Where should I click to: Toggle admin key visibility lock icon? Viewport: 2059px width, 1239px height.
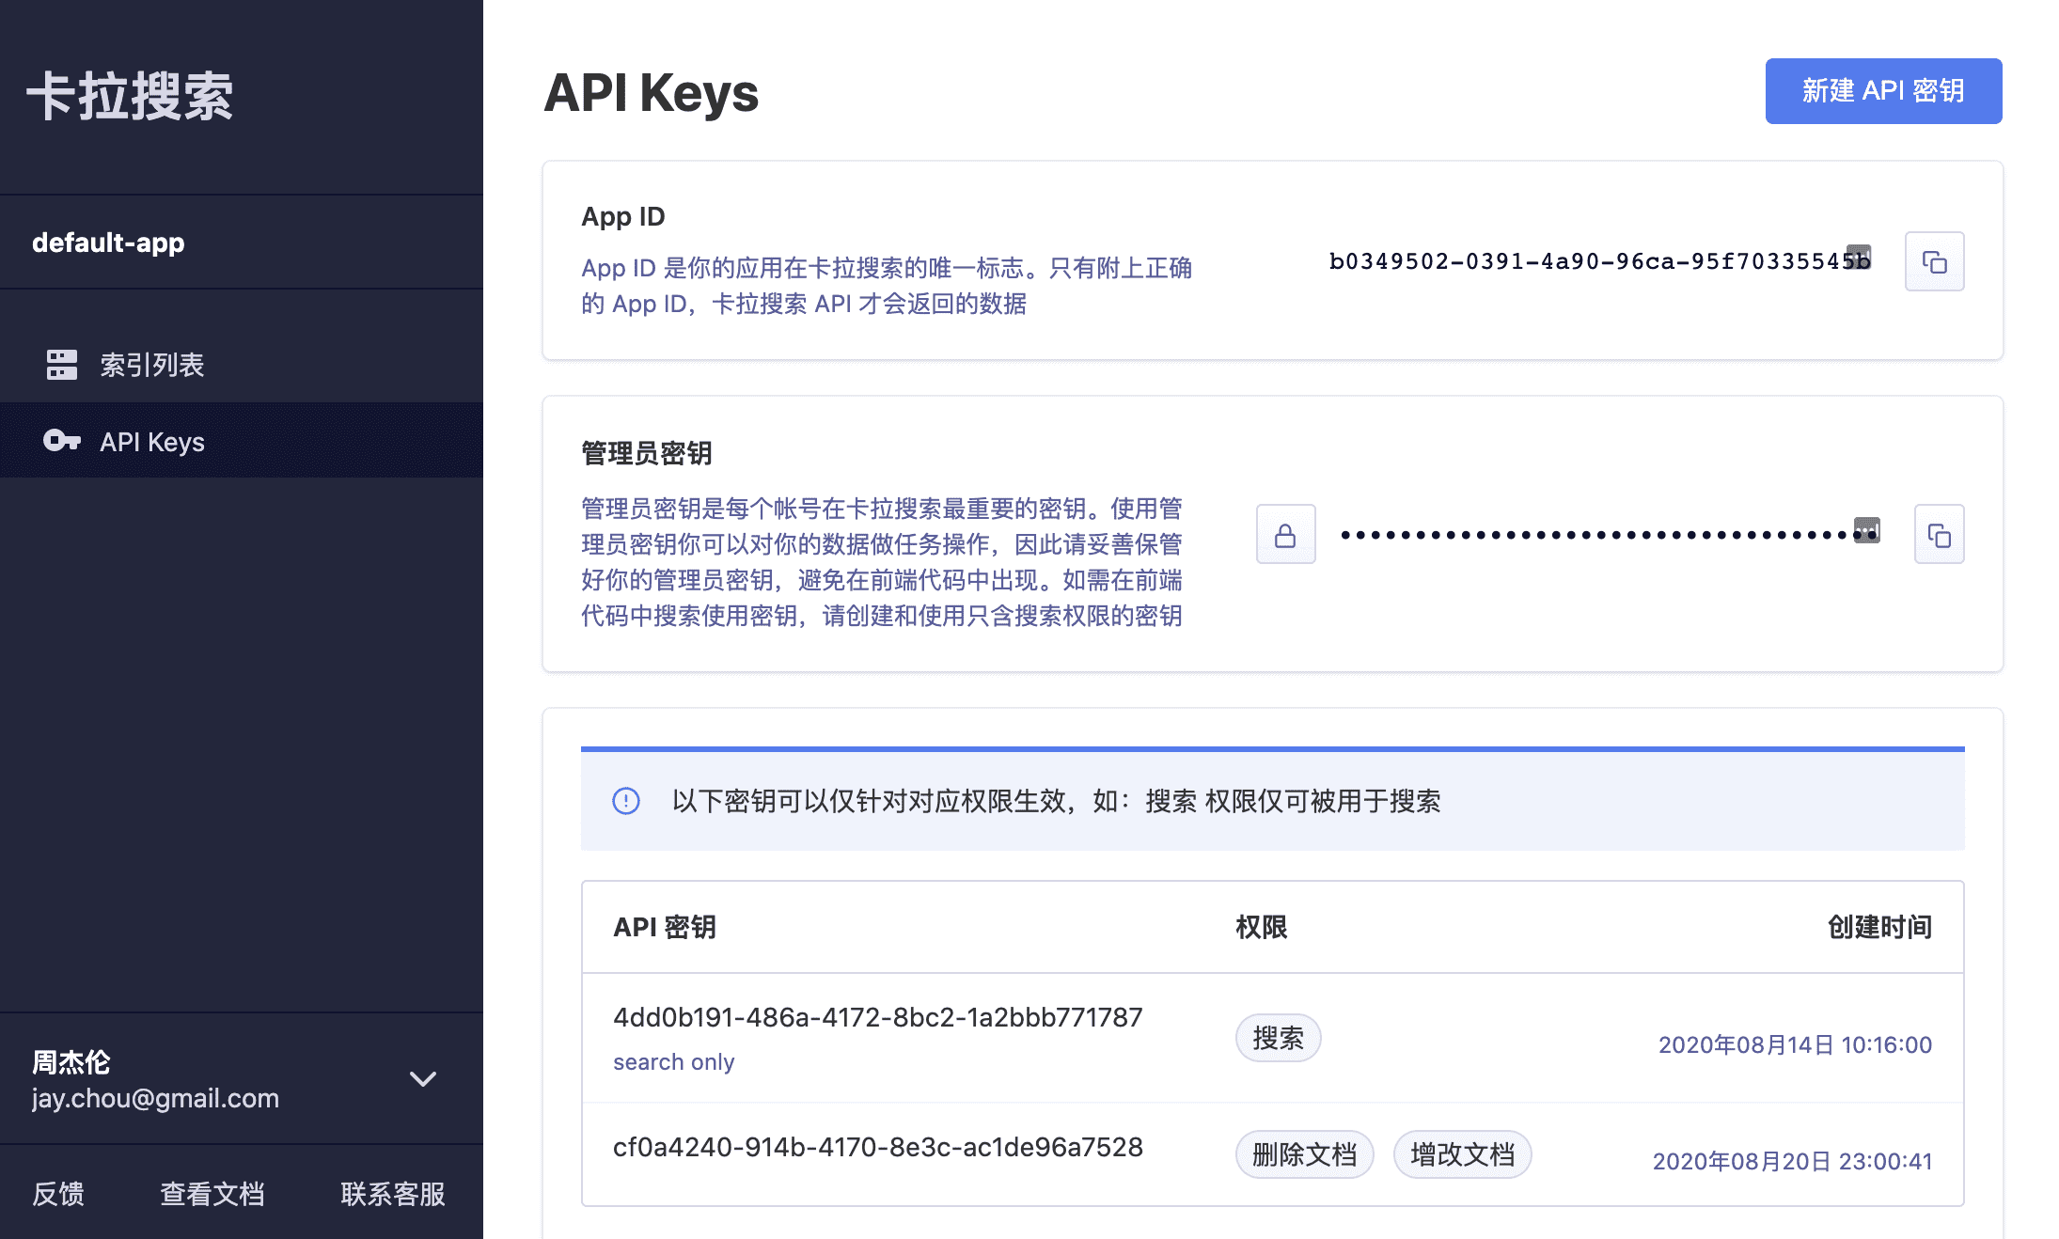(1285, 535)
